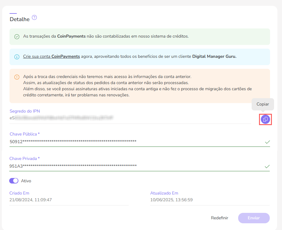Viewport: 282px width, 230px height.
Task: Open the help icon next to Detalhe
Action: 34,17
